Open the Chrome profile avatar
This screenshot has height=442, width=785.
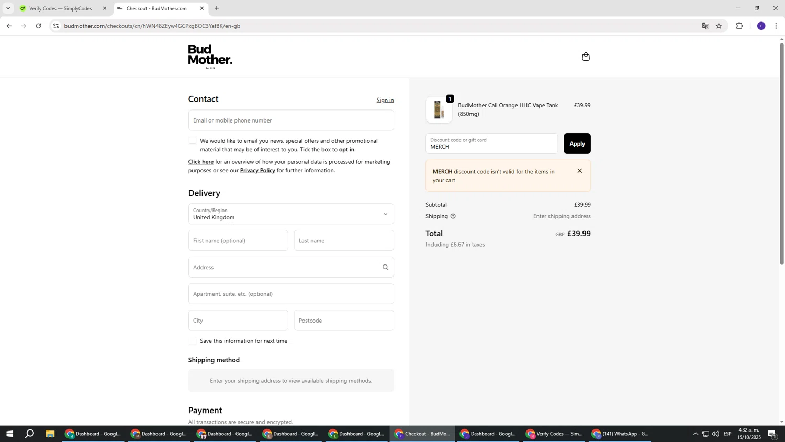[x=761, y=26]
